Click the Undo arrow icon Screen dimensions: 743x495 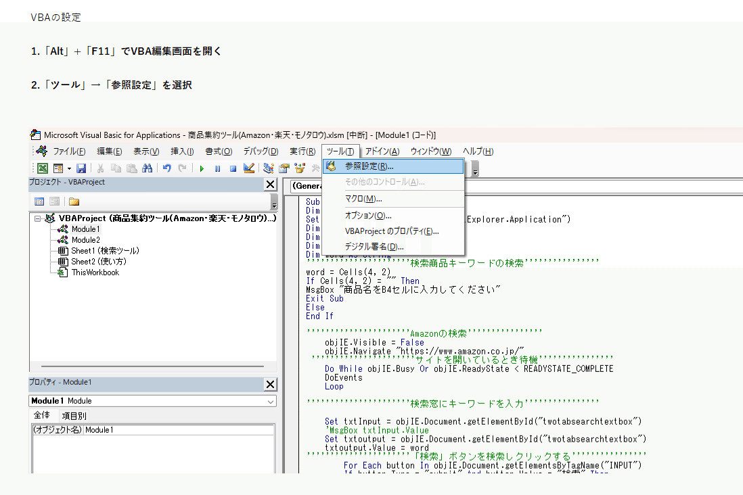point(166,168)
